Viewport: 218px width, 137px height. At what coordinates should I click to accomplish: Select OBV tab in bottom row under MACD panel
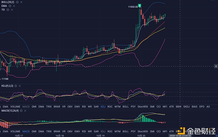[x=70, y=132]
